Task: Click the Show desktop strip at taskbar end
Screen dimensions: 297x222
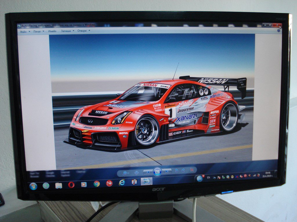Action: tap(276, 173)
